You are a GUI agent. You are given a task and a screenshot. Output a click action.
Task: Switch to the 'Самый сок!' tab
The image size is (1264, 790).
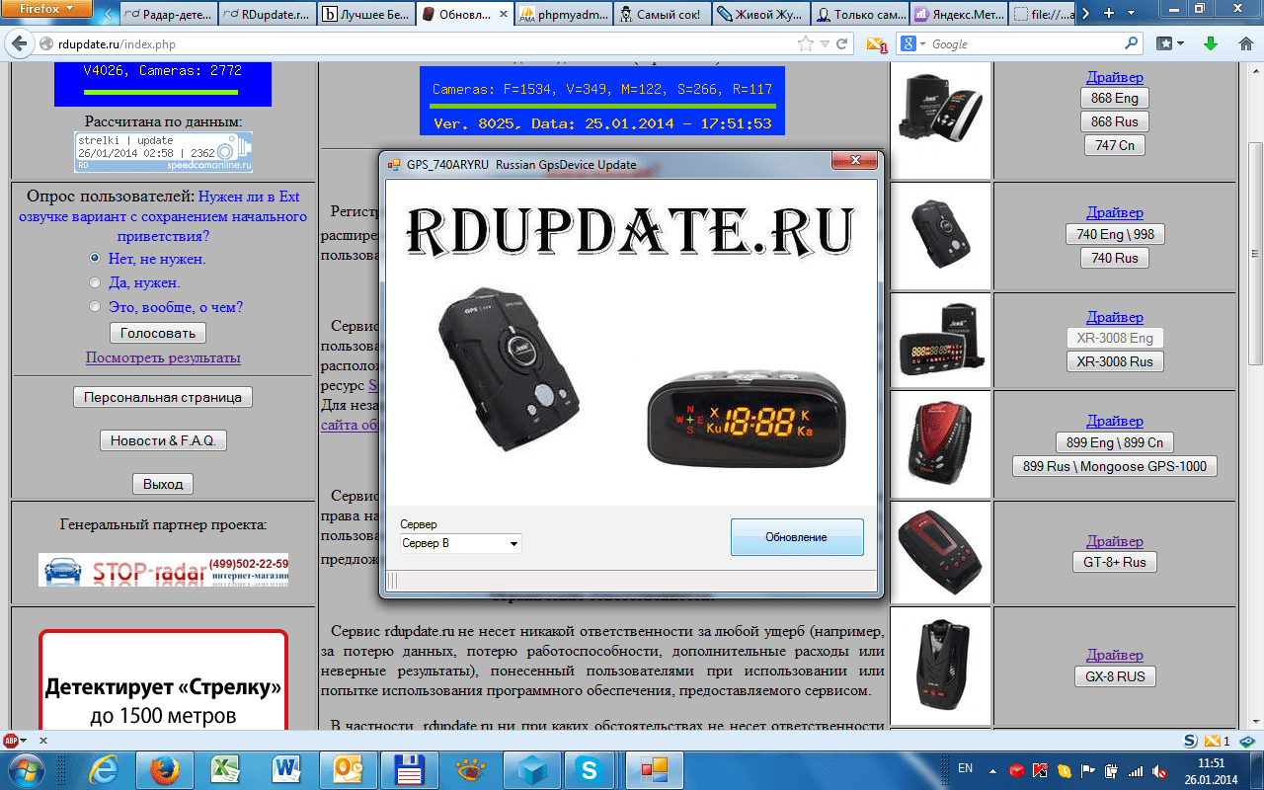pyautogui.click(x=663, y=15)
